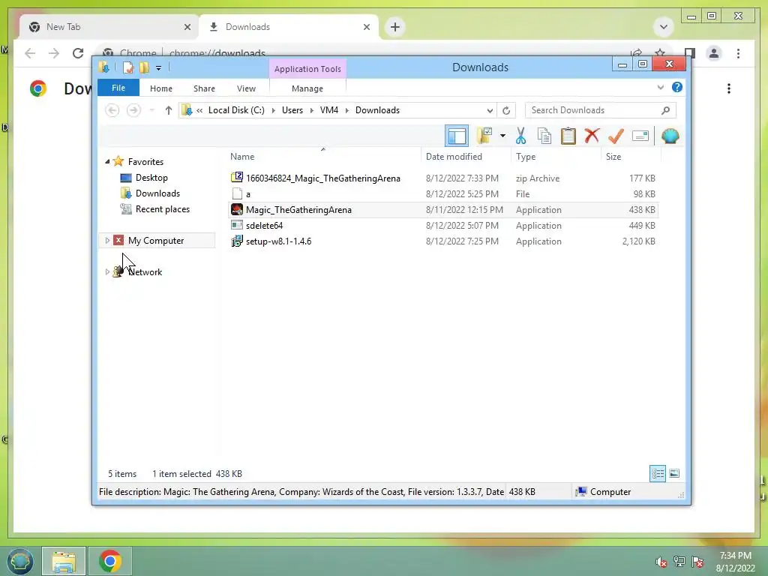Select the 1660346824_Magic_TheGatheringArena zip file
Image resolution: width=768 pixels, height=576 pixels.
click(x=442, y=178)
